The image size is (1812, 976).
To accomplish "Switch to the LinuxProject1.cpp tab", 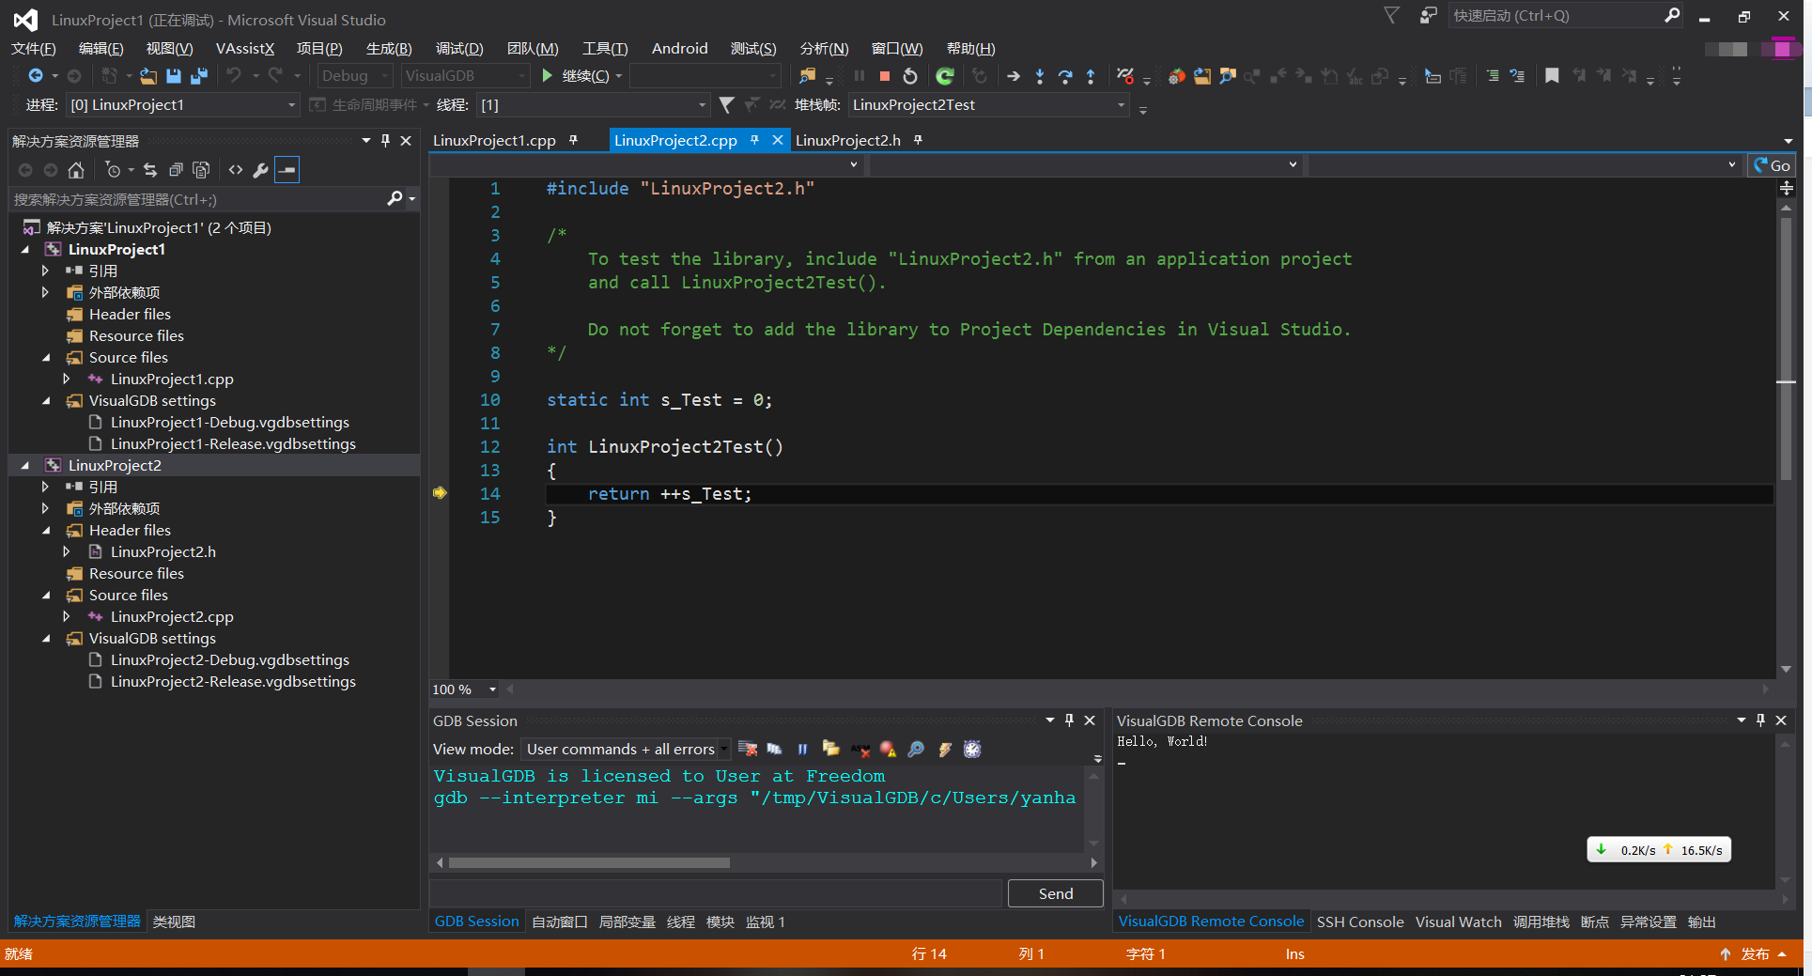I will pyautogui.click(x=493, y=140).
